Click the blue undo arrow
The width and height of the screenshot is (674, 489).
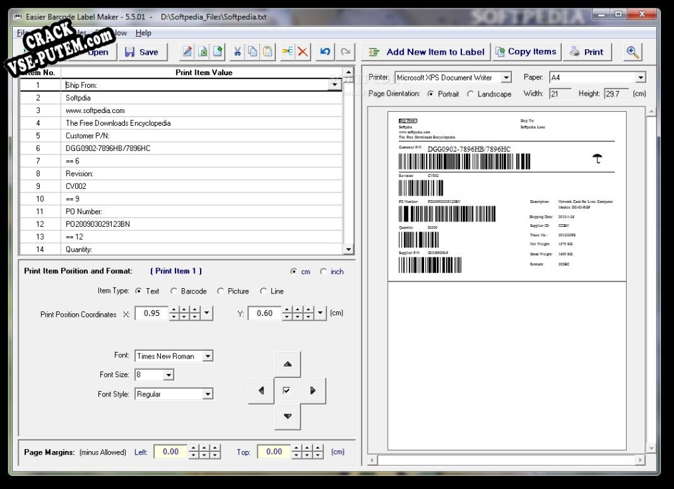[x=326, y=52]
